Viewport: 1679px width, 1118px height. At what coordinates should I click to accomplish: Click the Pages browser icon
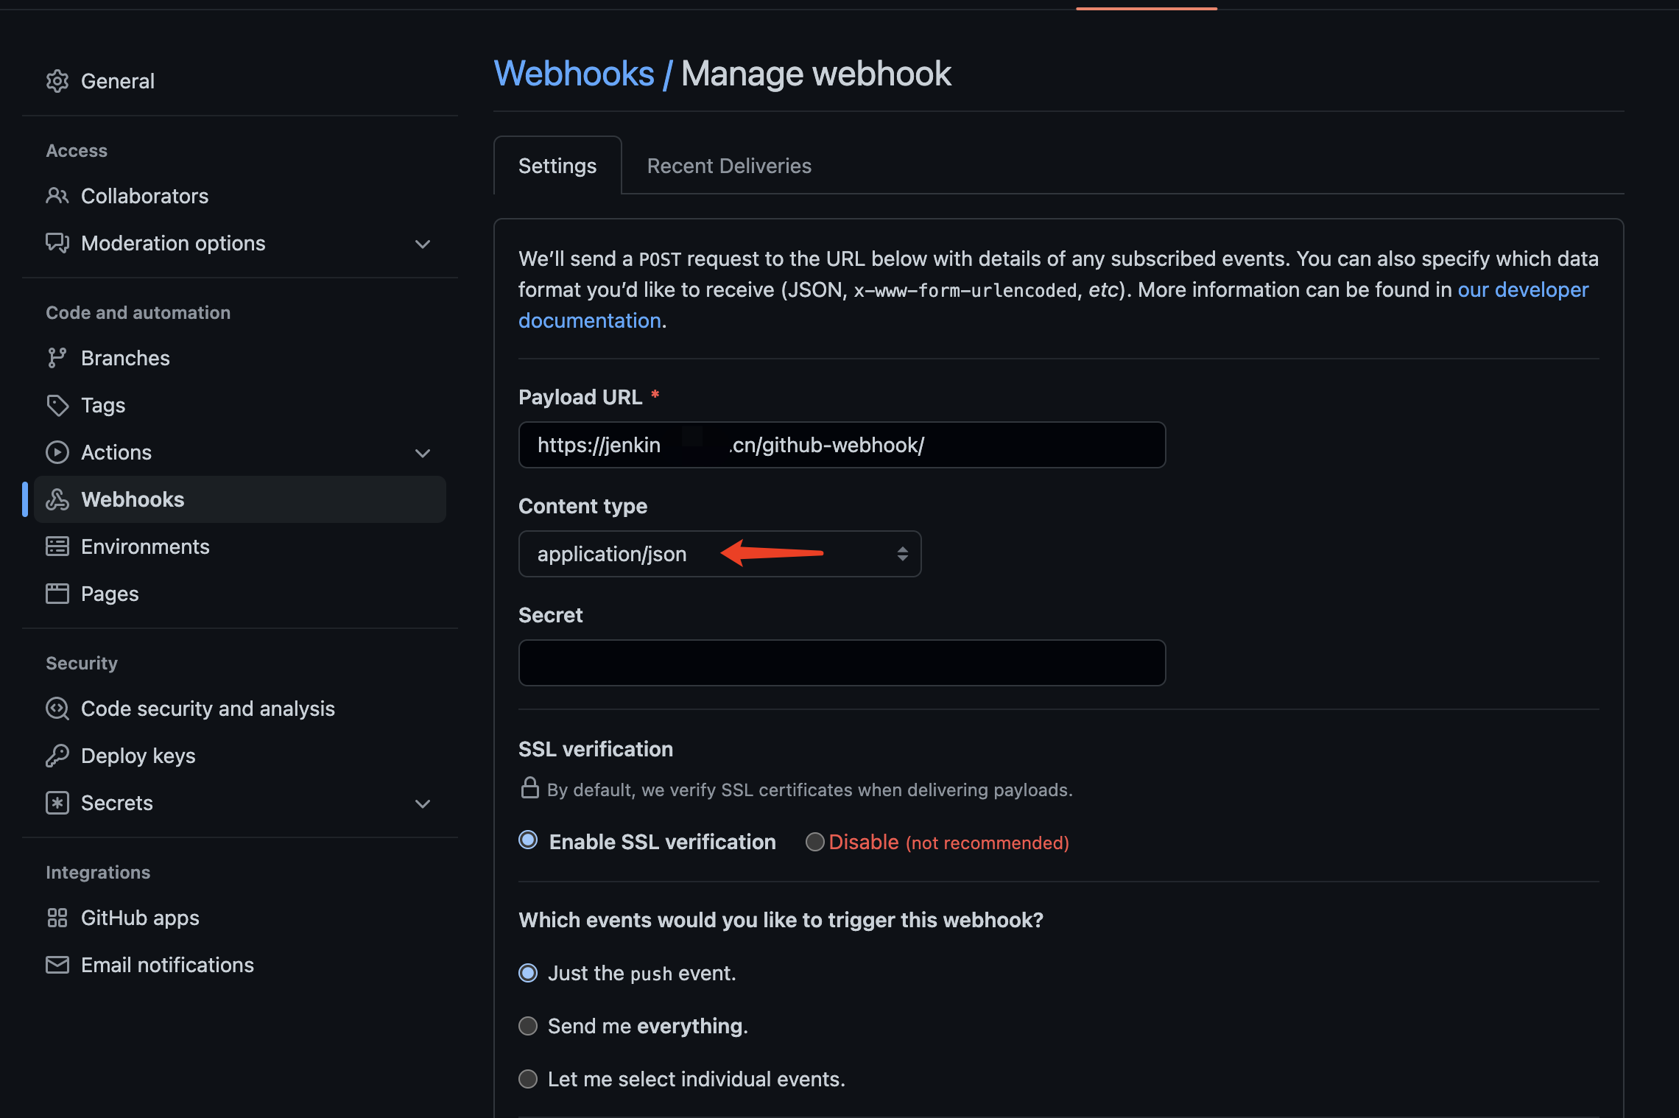point(57,594)
